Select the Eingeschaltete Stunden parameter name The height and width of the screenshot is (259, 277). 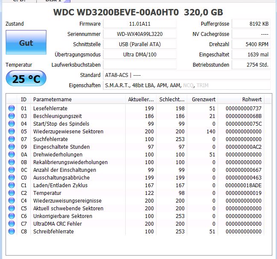(62, 147)
